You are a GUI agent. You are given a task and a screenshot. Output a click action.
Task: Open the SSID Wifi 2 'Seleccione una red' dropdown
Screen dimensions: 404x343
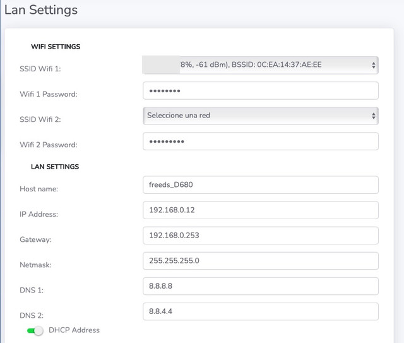(261, 116)
